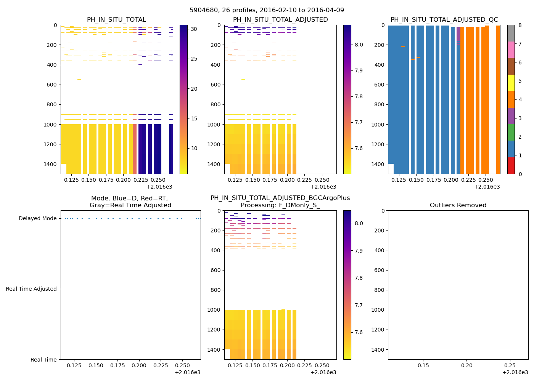Click the Real Time y-axis label
This screenshot has height=381, width=534.
[x=43, y=360]
